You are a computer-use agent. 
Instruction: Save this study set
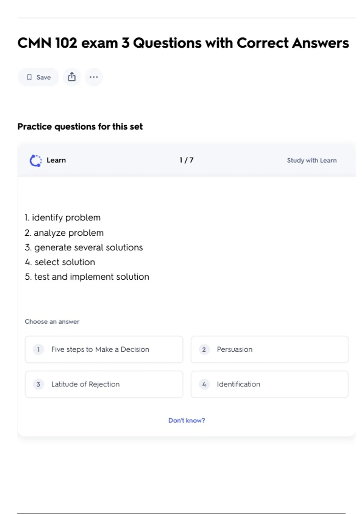point(38,77)
